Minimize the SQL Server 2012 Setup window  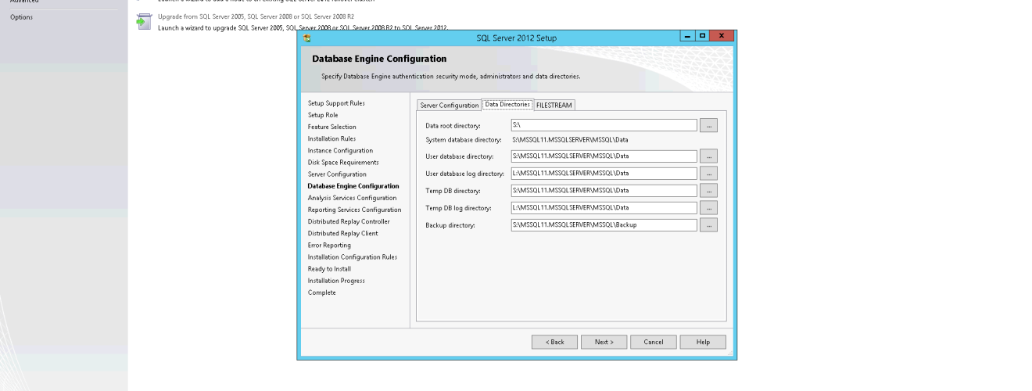(686, 37)
